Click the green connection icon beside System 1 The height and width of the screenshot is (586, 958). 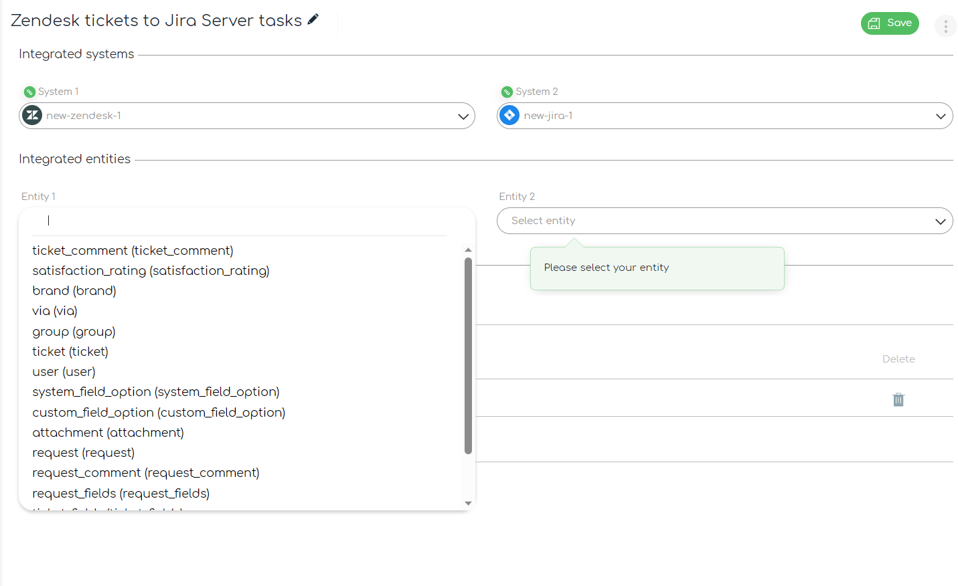(29, 91)
